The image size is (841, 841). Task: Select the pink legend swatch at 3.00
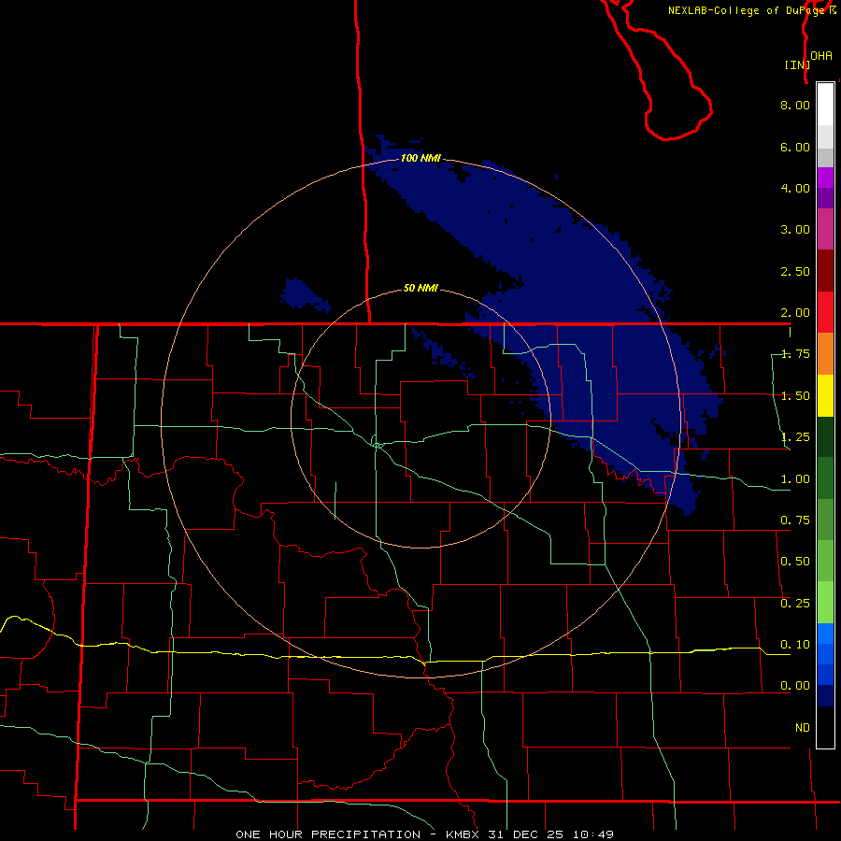point(825,230)
